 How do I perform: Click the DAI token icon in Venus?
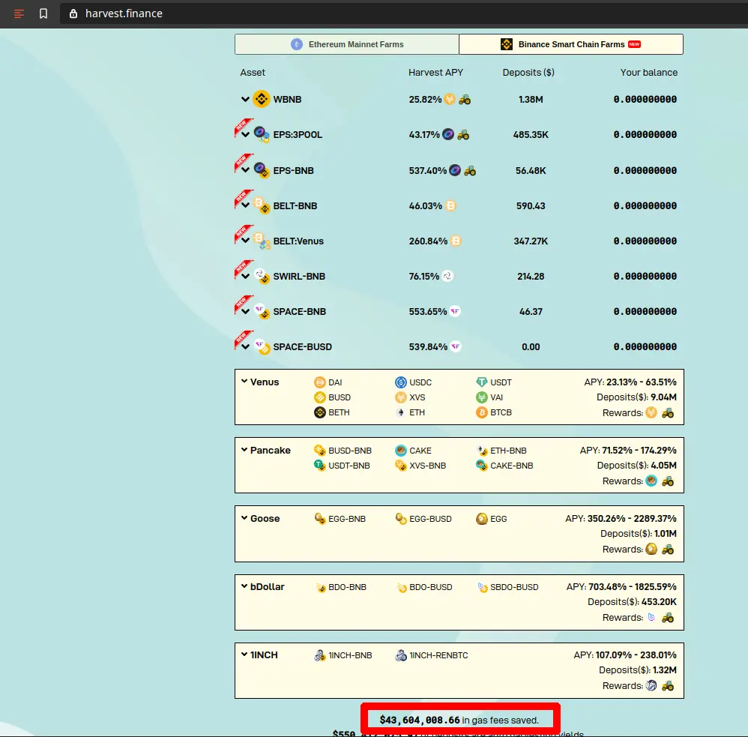pyautogui.click(x=319, y=382)
